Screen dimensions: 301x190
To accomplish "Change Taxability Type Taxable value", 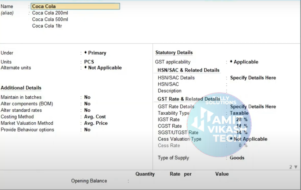I will pos(239,113).
